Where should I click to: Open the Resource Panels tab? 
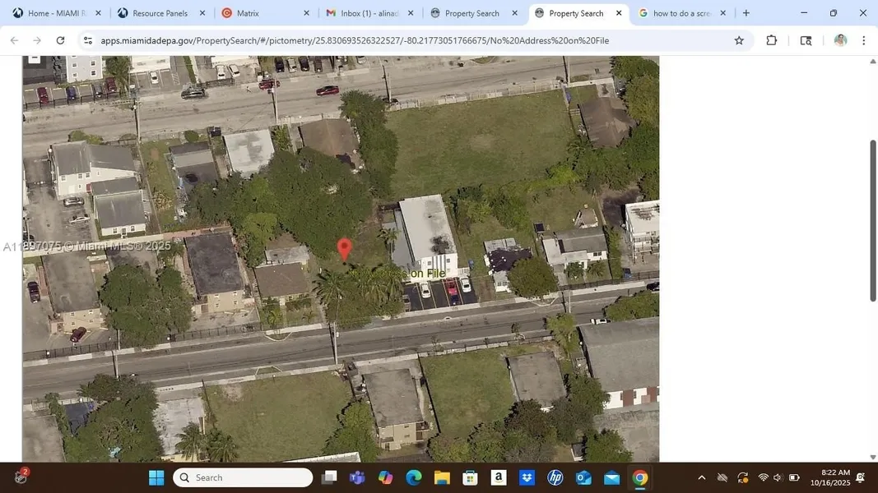click(x=160, y=13)
